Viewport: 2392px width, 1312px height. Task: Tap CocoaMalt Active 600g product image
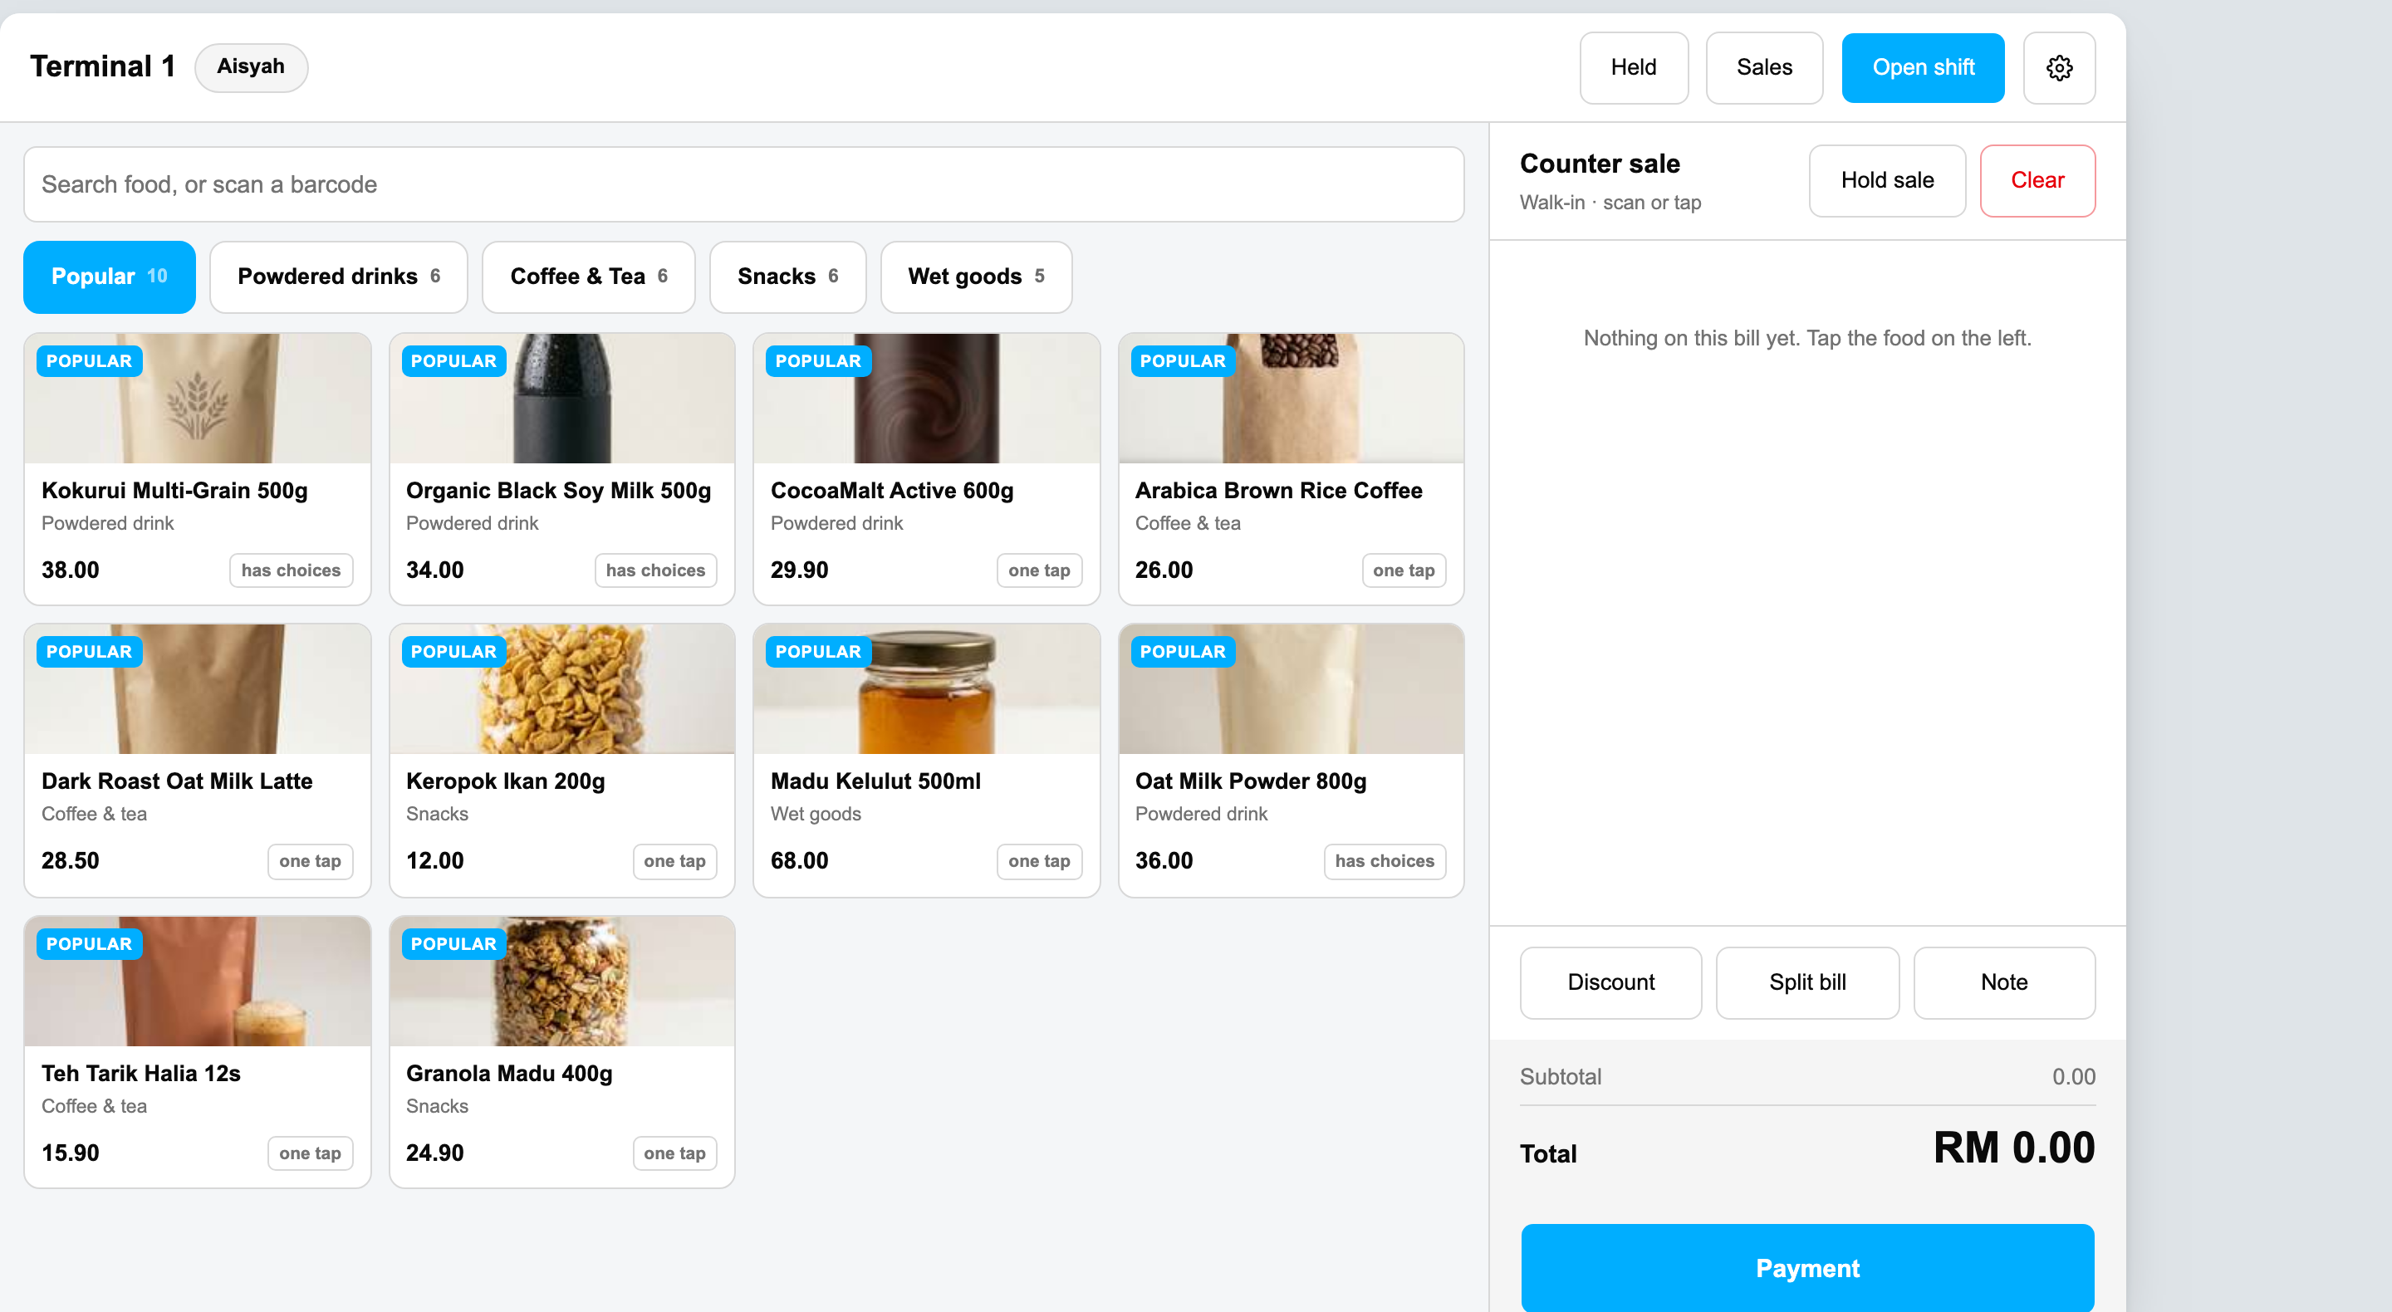927,399
